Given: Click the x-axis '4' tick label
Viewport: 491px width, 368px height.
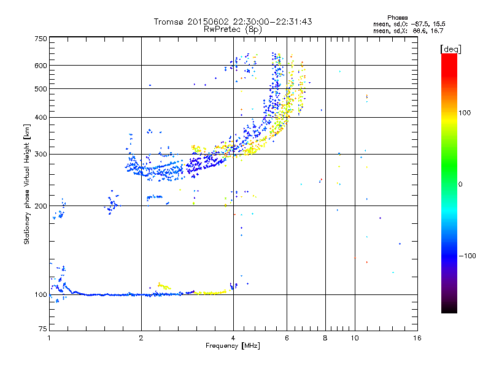Looking at the screenshot, I should point(233,338).
